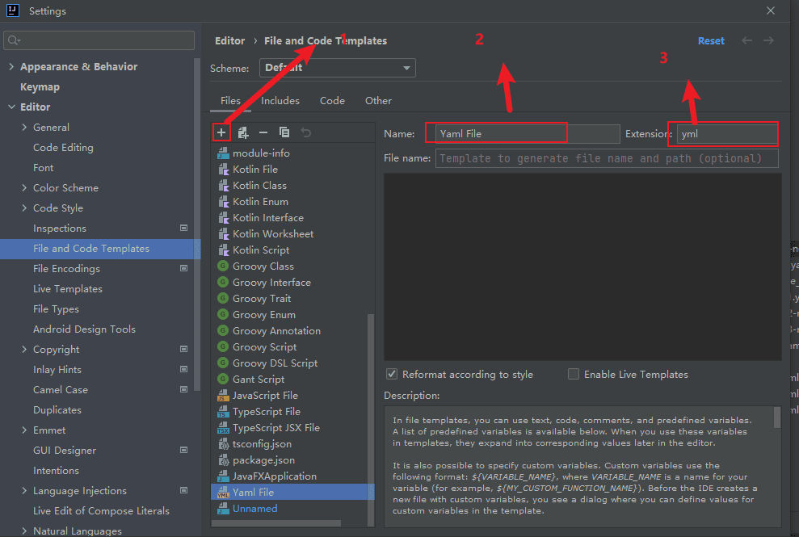
Task: Click the revert template arrow icon
Action: 305,132
